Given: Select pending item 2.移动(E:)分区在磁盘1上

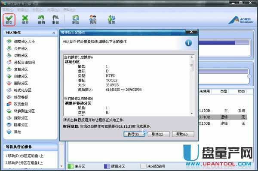Looking at the screenshot, I should pyautogui.click(x=24, y=163).
